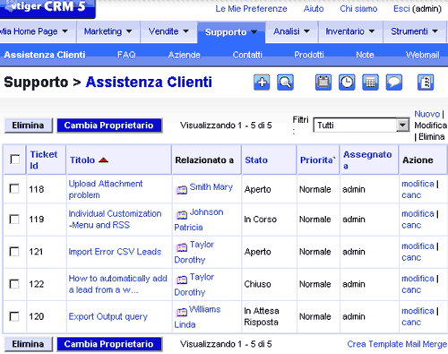Click red sort arrow next to Titolo
This screenshot has height=354, width=448.
point(103,160)
